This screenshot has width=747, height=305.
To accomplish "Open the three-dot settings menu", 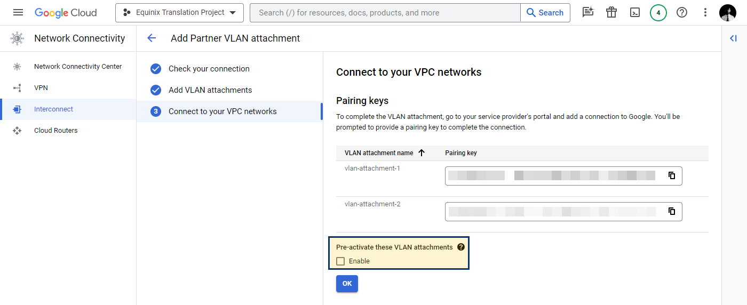I will click(x=705, y=12).
